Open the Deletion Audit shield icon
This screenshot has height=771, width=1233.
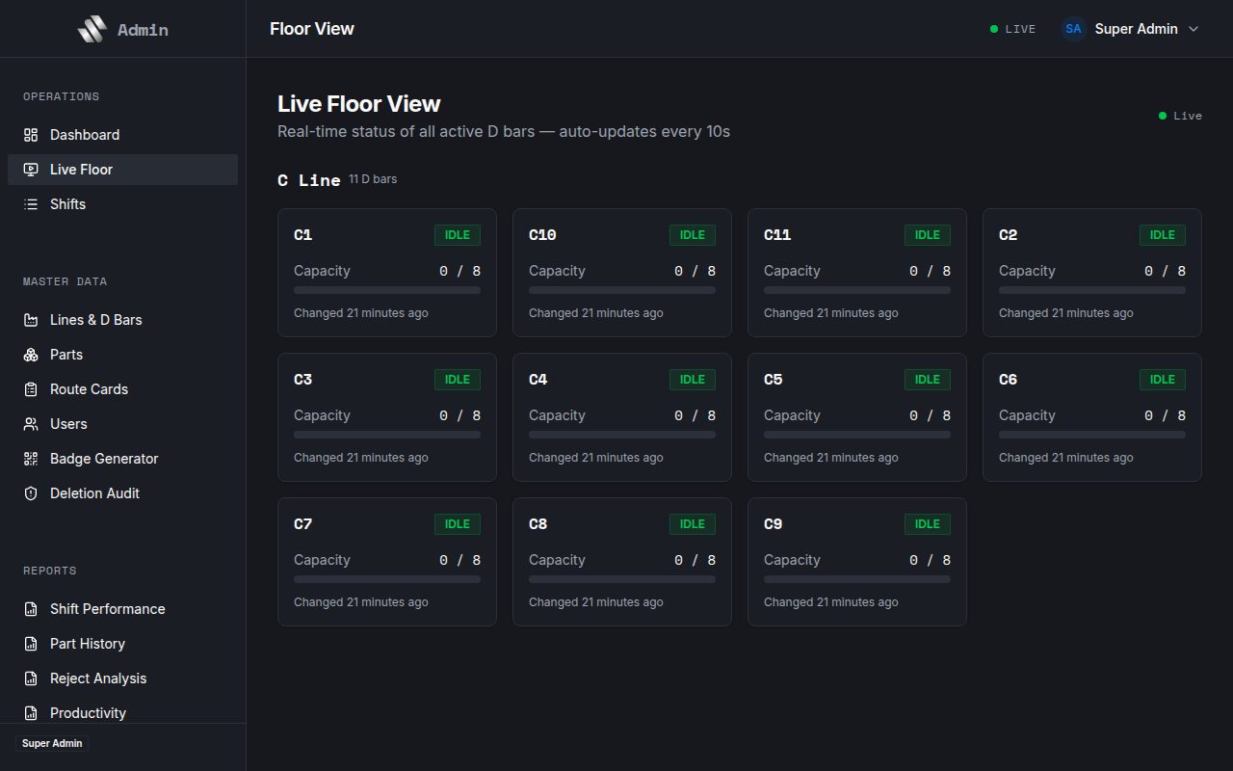31,493
